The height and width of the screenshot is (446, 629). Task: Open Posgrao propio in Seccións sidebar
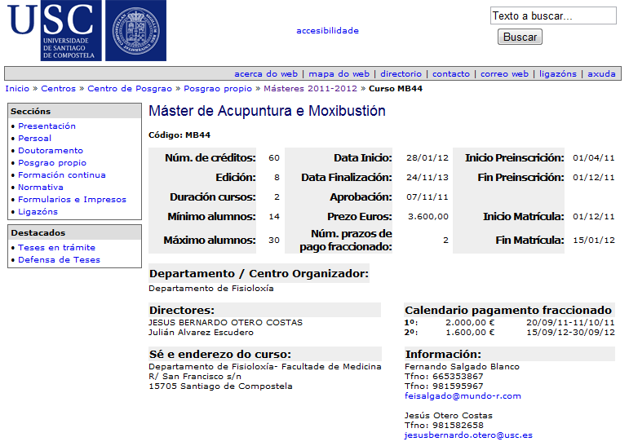[52, 163]
